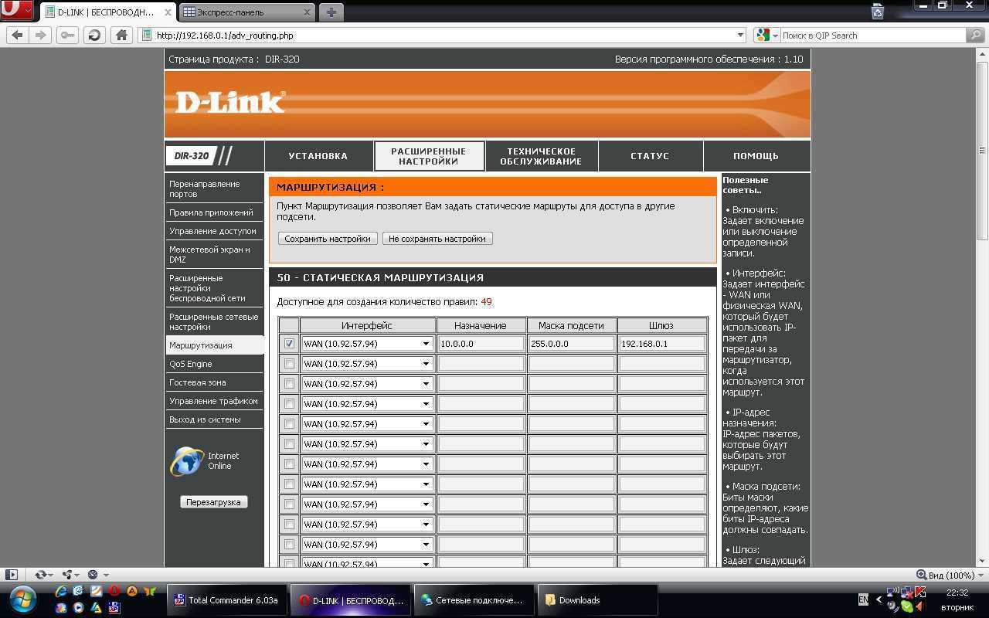Screen dimensions: 989x618
Task: Enable the fourth route row checkbox
Action: click(x=289, y=404)
